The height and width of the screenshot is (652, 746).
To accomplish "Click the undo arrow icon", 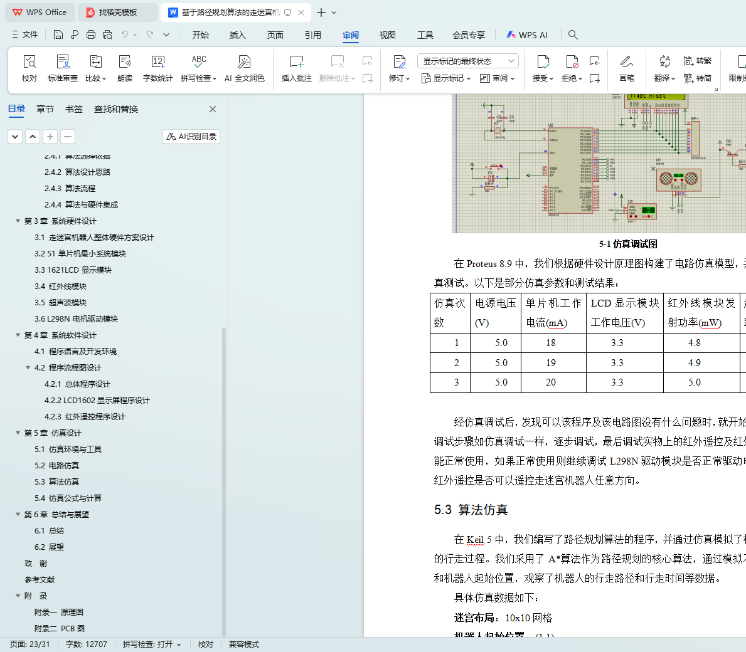I will coord(125,34).
